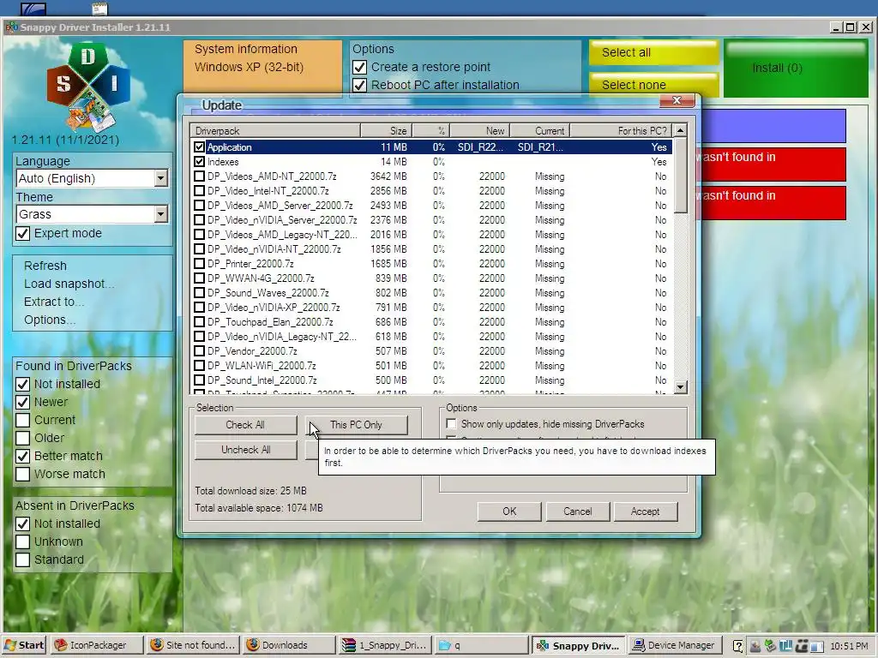Check DP_WLAN-WiFi_22000.7z driverpack
878x658 pixels.
tap(199, 365)
